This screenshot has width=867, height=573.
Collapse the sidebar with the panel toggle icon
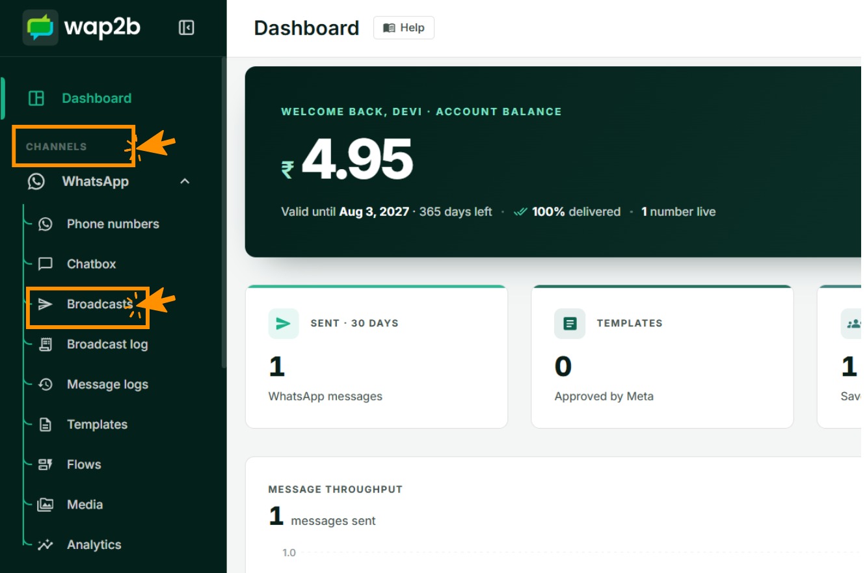click(187, 27)
